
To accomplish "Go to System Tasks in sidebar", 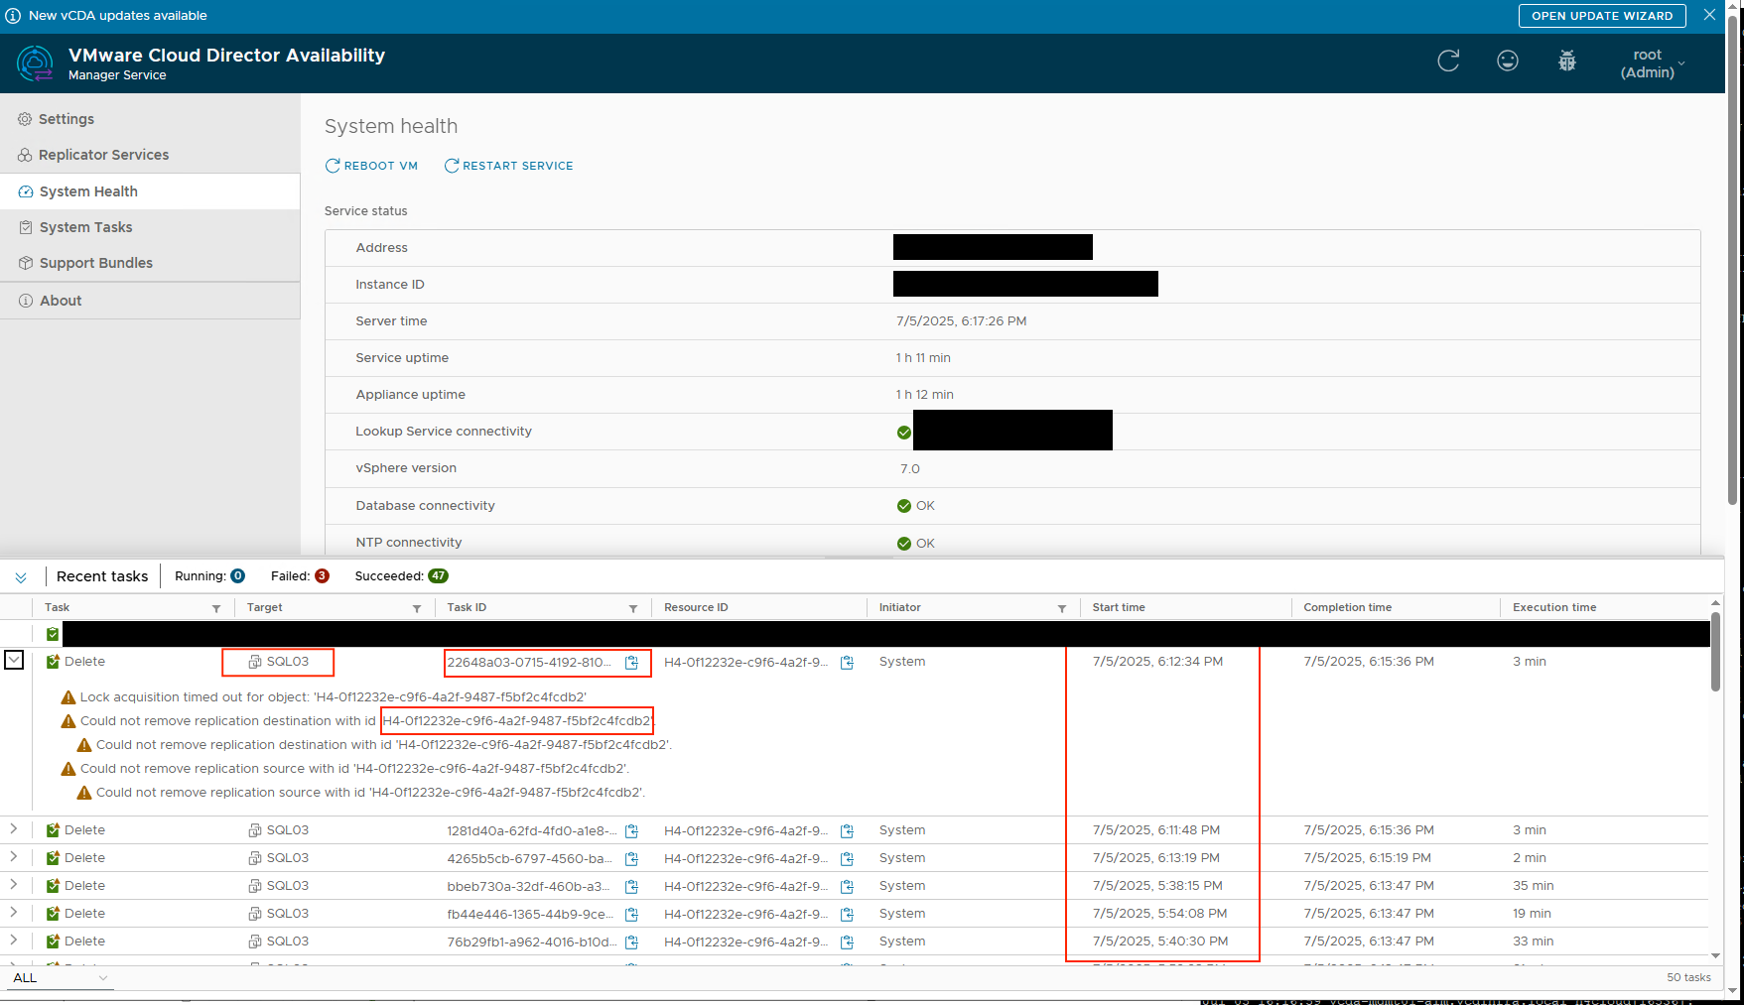I will point(85,227).
